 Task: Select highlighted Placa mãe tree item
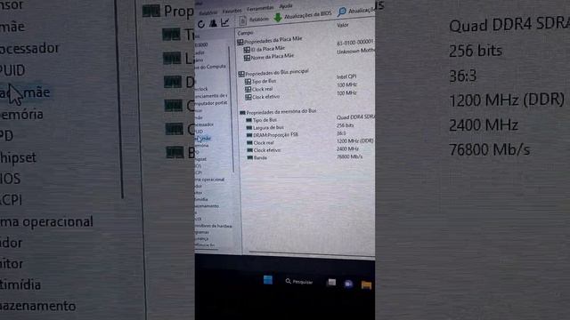(x=203, y=139)
